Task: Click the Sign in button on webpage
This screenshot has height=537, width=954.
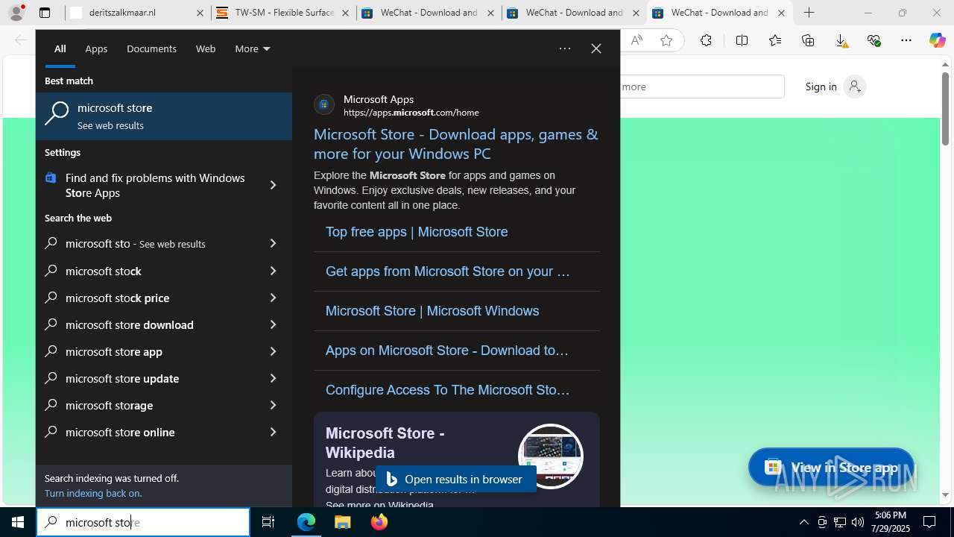Action: coord(835,87)
